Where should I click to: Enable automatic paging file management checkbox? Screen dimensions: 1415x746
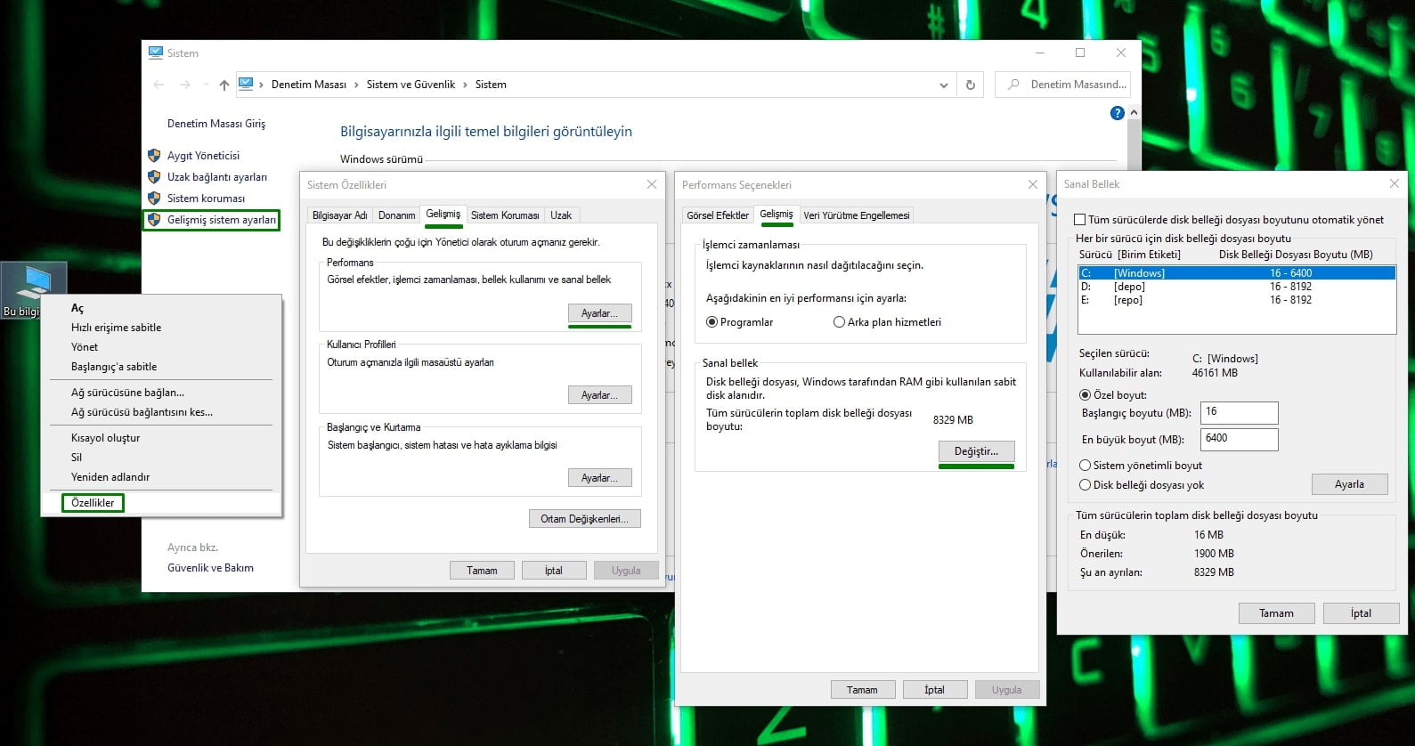(1080, 220)
